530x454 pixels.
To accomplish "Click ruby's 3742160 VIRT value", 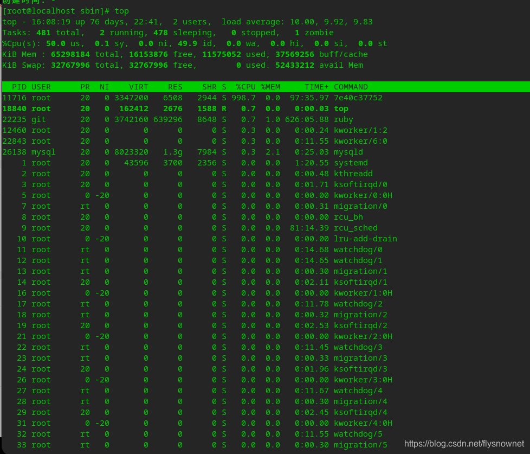I will click(131, 119).
